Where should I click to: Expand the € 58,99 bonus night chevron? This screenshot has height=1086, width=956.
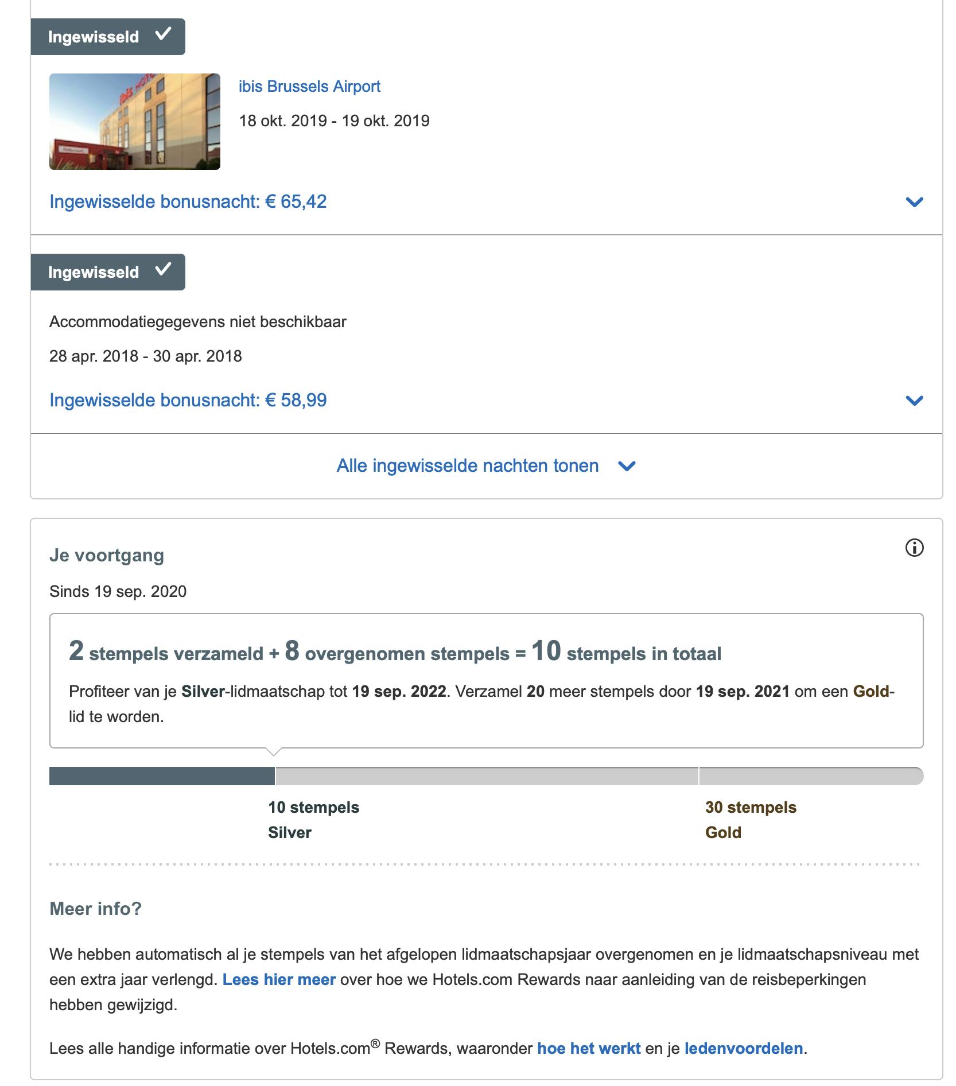pos(914,401)
